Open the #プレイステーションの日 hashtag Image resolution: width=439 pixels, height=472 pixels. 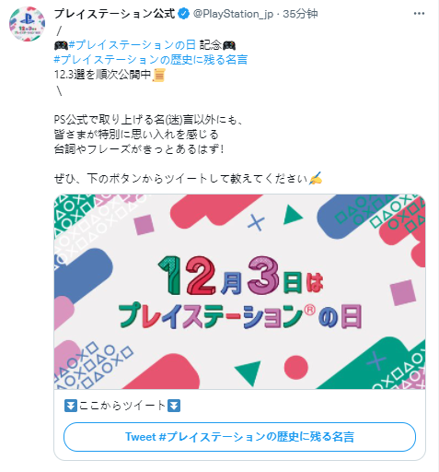133,45
